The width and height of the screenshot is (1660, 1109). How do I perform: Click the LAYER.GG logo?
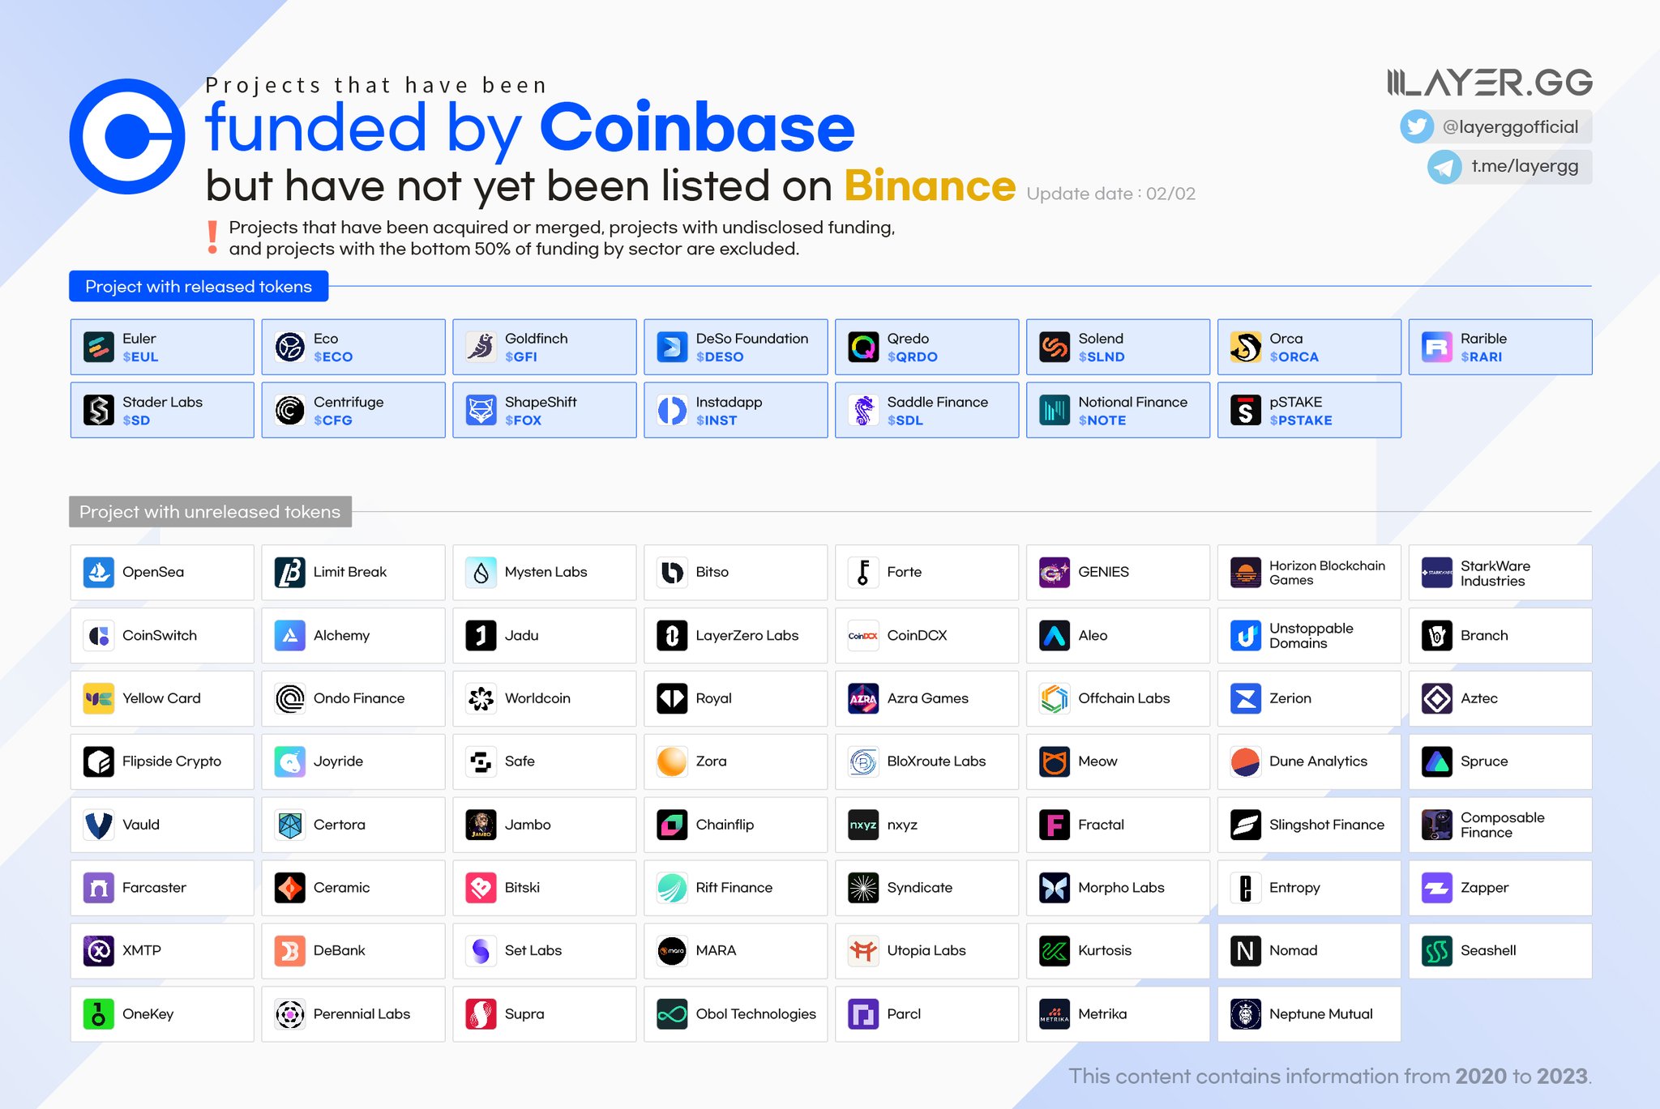coord(1489,83)
